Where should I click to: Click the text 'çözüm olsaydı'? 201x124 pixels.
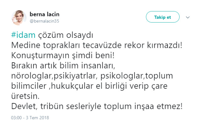point(66,35)
